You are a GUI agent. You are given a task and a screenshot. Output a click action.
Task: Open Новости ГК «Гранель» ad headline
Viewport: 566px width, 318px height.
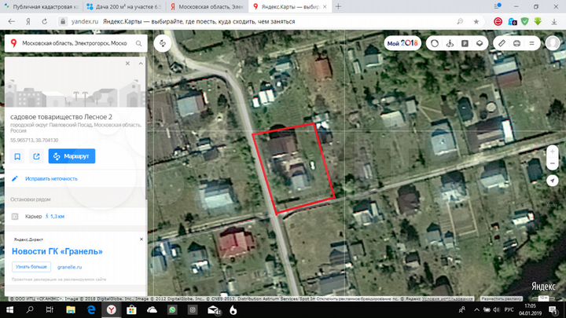pyautogui.click(x=57, y=251)
